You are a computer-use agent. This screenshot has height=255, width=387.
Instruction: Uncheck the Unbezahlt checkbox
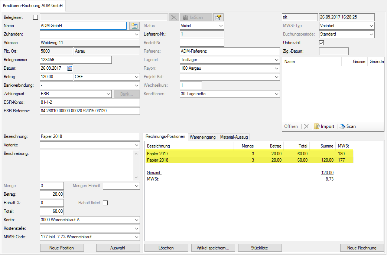(322, 43)
